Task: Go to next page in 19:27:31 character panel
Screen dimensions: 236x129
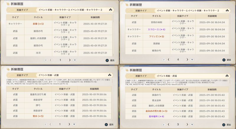Action: [70, 60]
